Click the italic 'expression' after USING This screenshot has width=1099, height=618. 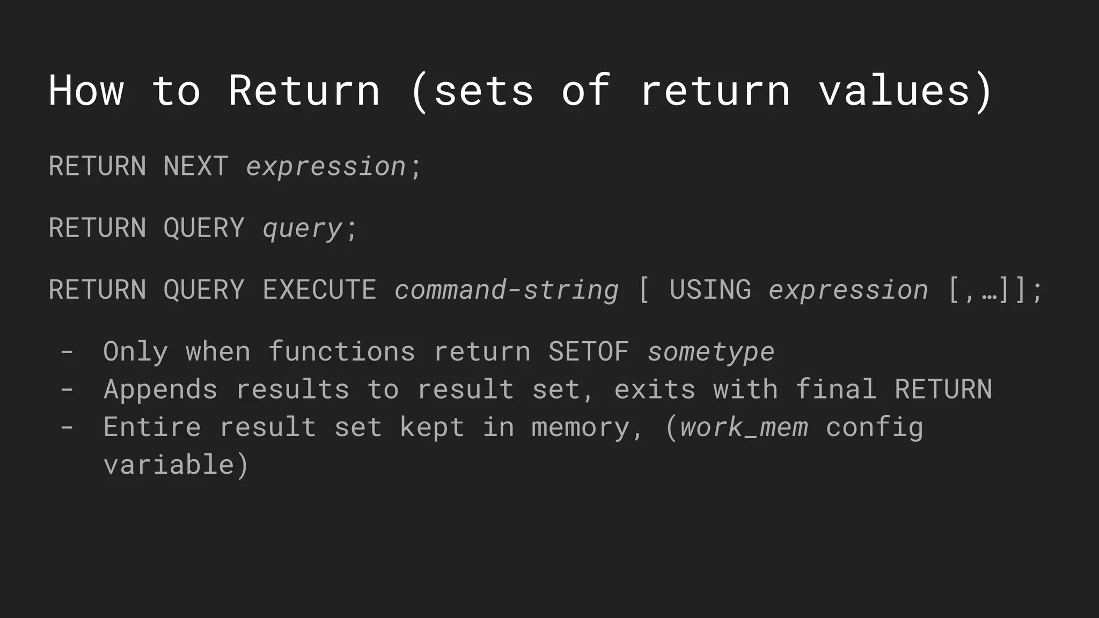(848, 291)
